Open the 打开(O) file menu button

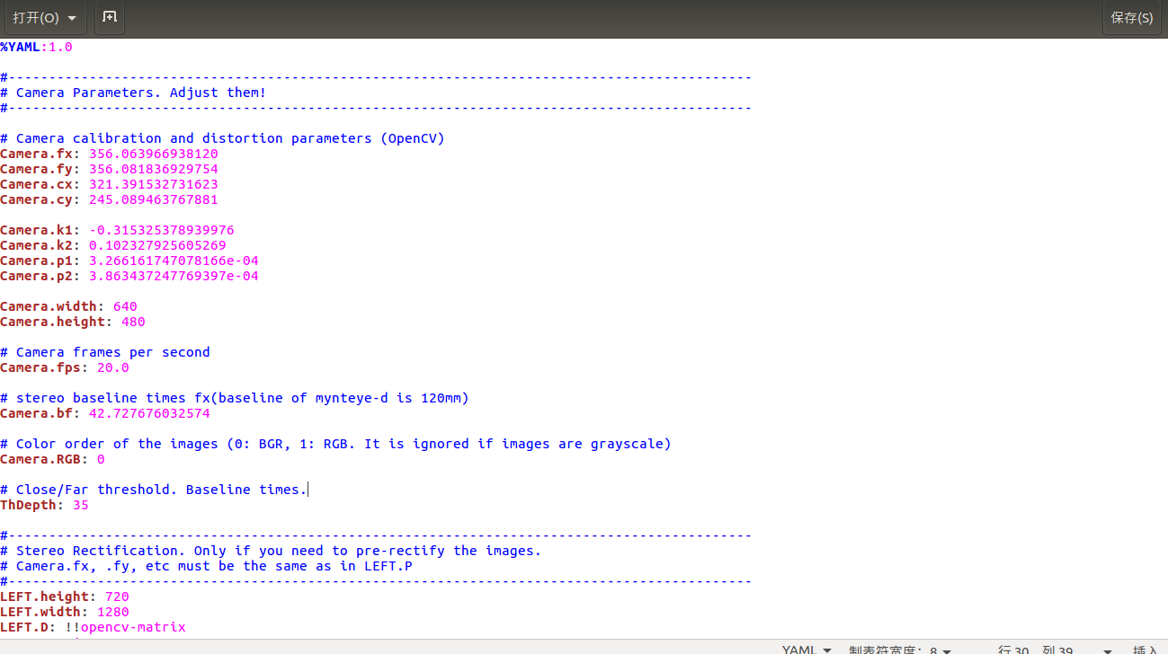coord(44,17)
